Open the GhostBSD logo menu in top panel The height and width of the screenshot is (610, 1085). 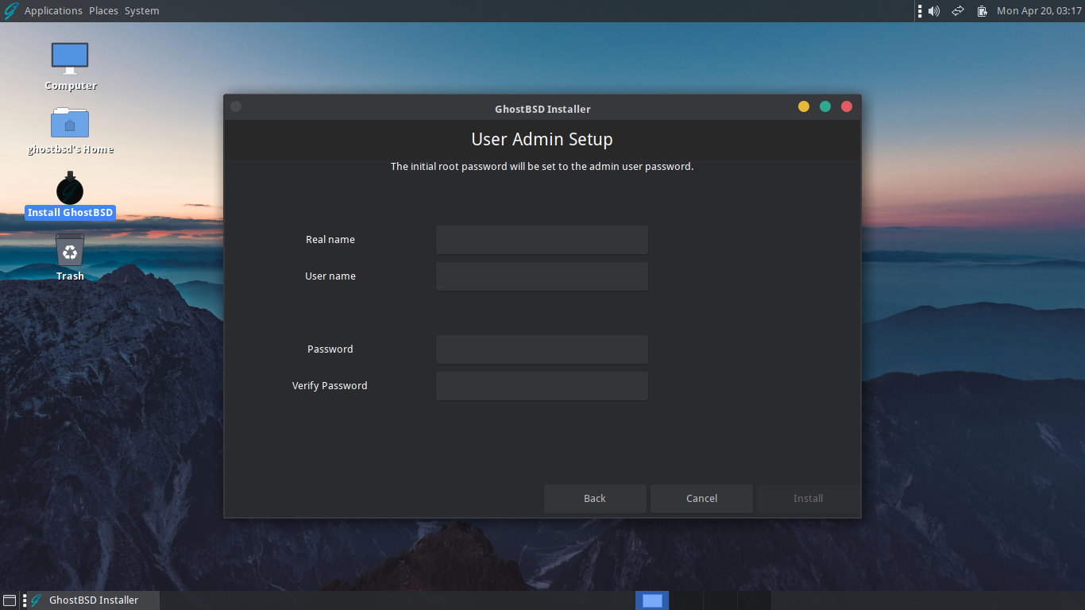pos(11,11)
